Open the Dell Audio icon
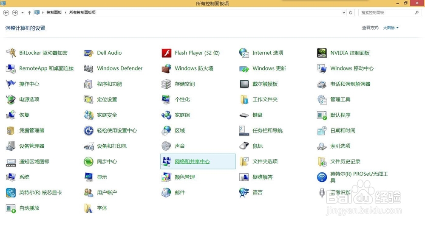This screenshot has height=225, width=425. click(89, 53)
